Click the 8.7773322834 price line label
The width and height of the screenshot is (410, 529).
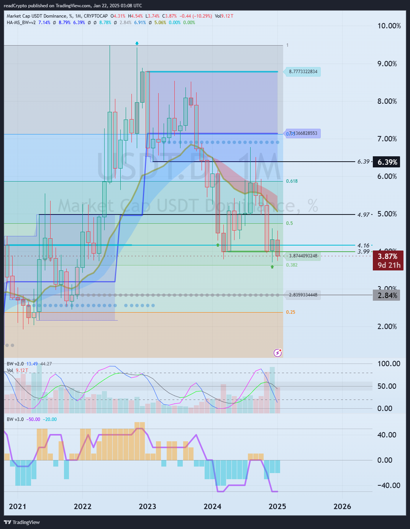(x=303, y=72)
